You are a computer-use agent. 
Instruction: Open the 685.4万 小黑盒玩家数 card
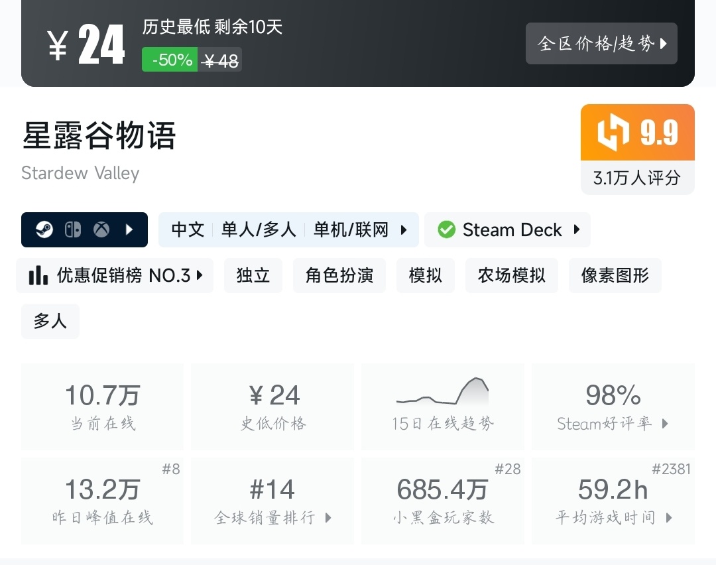click(x=442, y=501)
